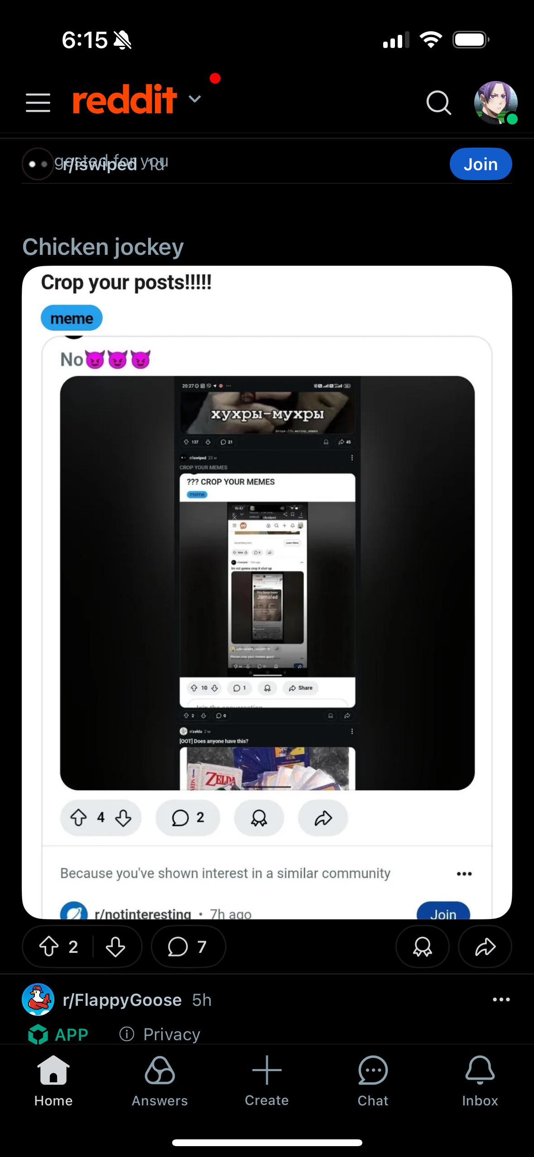
Task: Share the Chicken jockey post
Action: tap(485, 947)
